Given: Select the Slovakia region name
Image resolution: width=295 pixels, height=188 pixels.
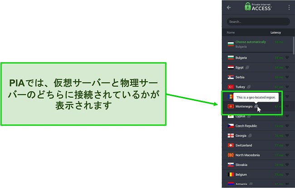Looking at the screenshot, I should (x=241, y=165).
